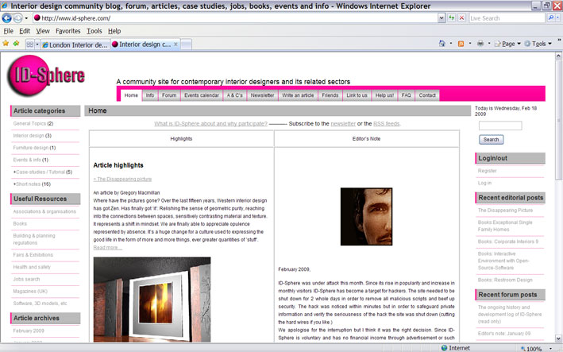
Task: Click the framed fire picture image
Action: pyautogui.click(x=152, y=300)
